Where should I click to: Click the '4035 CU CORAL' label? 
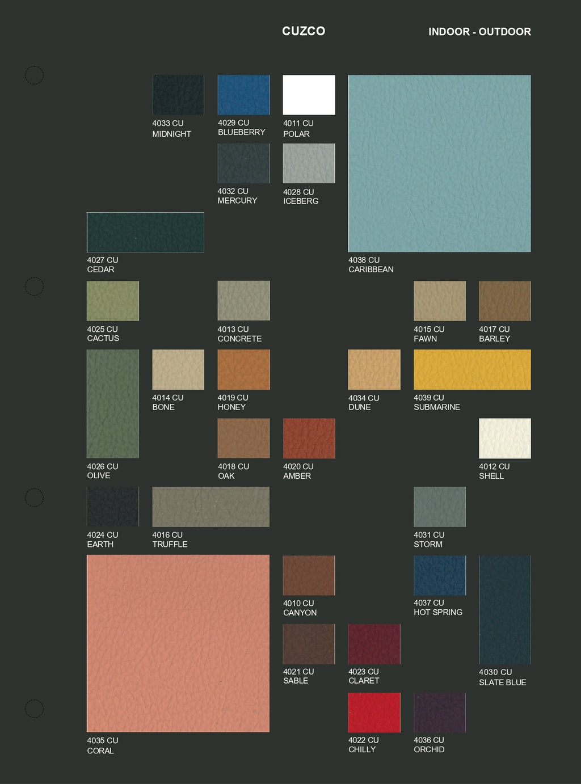[103, 745]
